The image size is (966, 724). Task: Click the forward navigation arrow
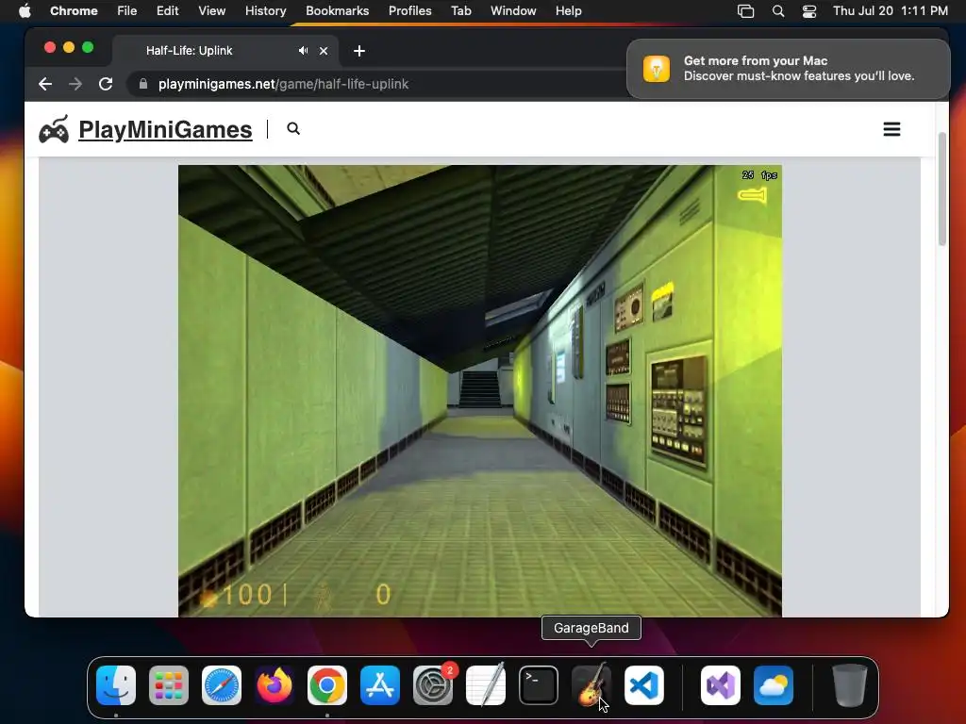click(x=75, y=84)
